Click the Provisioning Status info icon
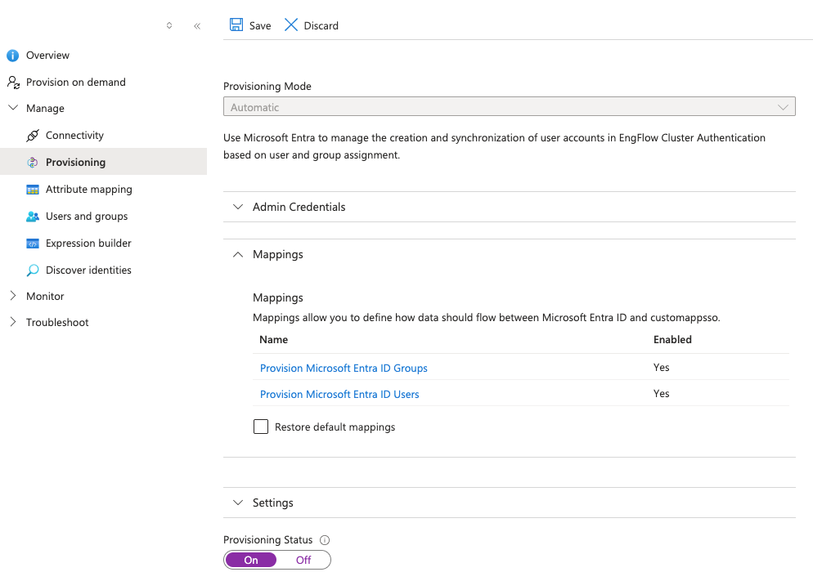813x581 pixels. (325, 540)
